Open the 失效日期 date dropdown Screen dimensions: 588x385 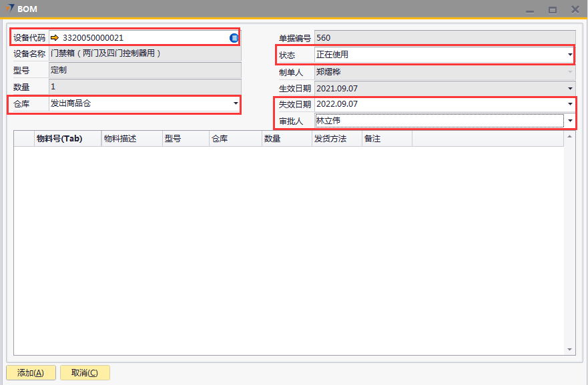click(x=570, y=105)
